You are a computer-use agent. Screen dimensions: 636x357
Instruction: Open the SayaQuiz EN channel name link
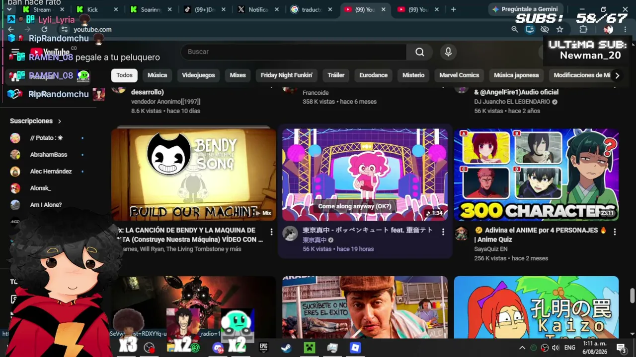click(x=491, y=249)
